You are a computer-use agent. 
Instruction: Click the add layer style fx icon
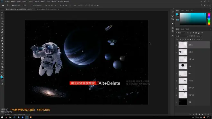click(x=193, y=114)
